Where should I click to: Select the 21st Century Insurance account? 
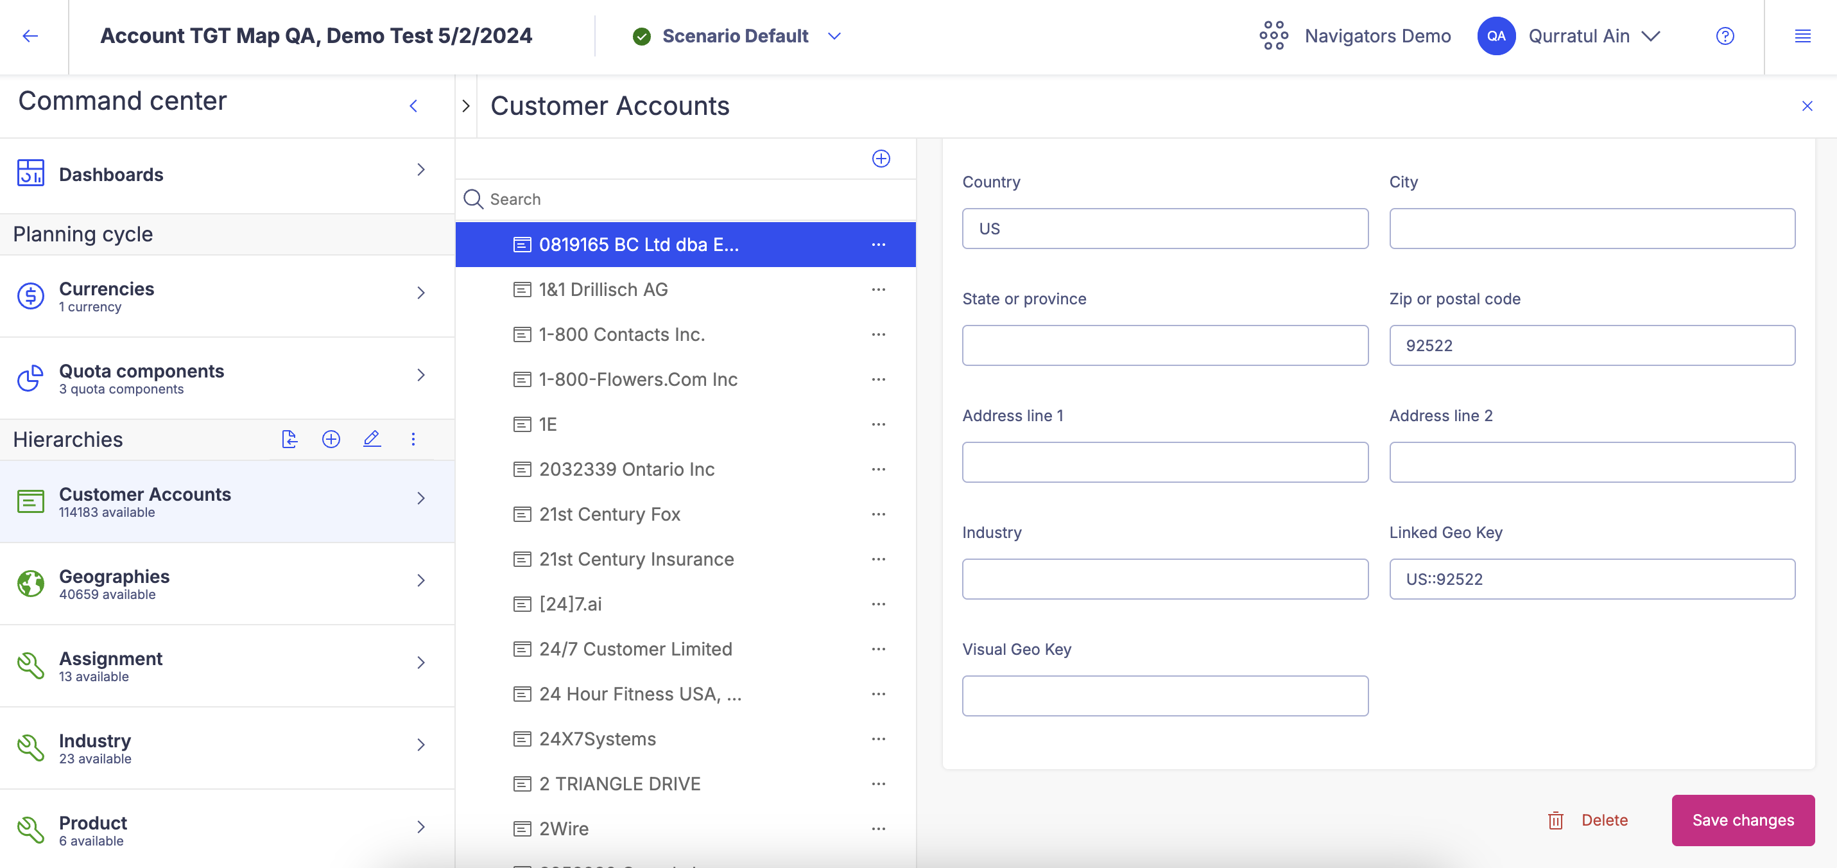pyautogui.click(x=686, y=559)
